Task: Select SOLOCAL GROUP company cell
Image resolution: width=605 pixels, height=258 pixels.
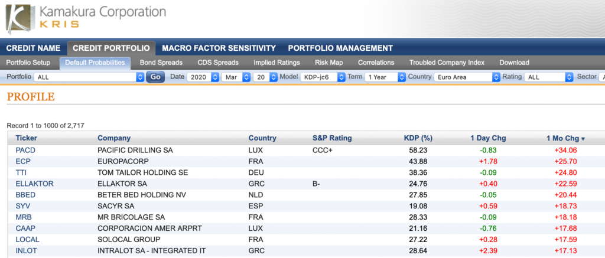Action: click(129, 240)
